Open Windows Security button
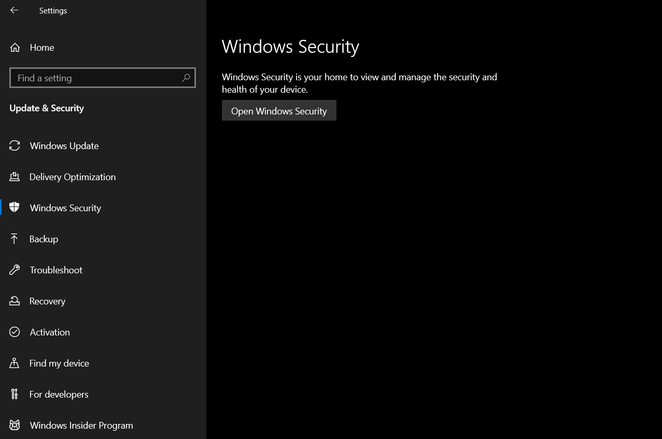The image size is (662, 439). pos(279,110)
